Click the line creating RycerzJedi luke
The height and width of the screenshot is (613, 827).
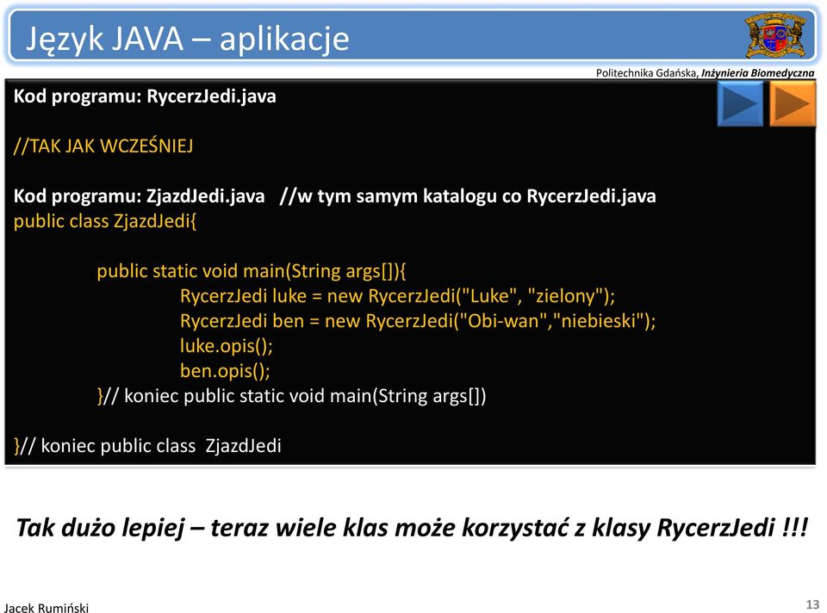tap(398, 295)
